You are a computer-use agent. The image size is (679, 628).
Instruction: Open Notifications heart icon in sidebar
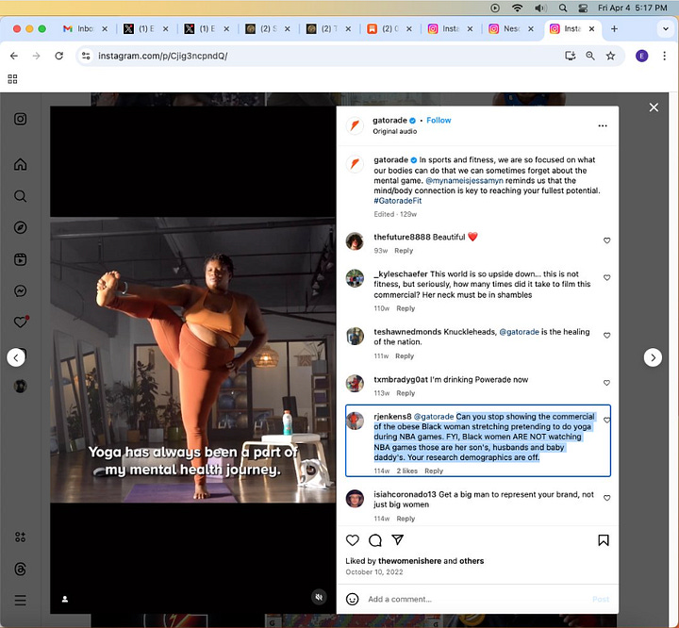21,322
